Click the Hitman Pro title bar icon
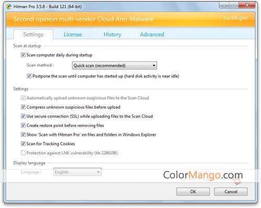Image resolution: width=261 pixels, height=208 pixels. coord(9,7)
